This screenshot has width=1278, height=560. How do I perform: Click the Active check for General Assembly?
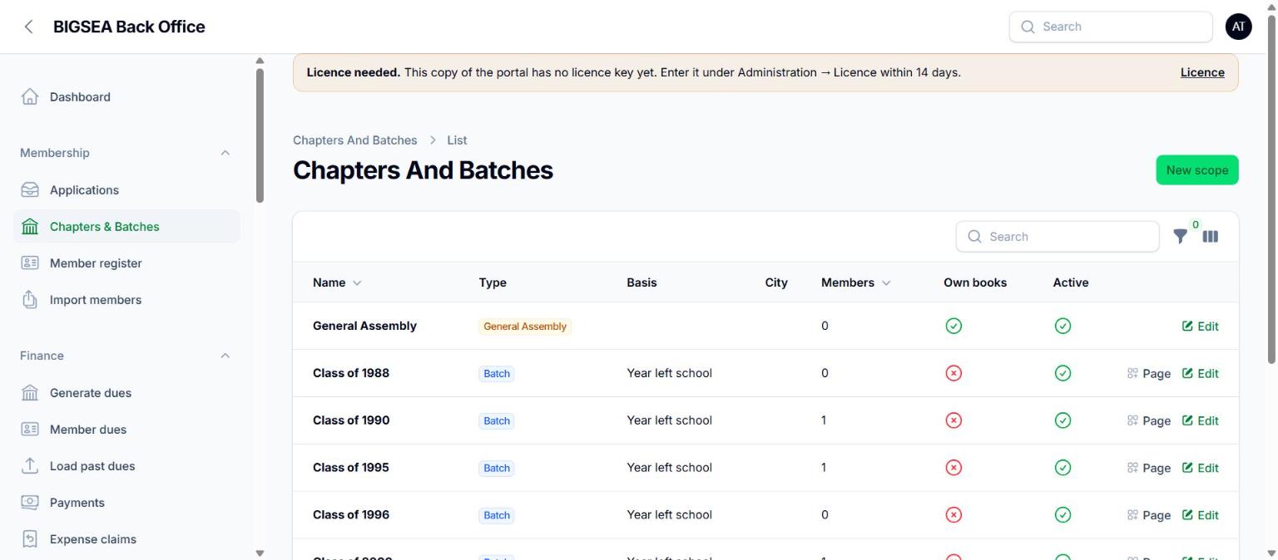coord(1063,327)
